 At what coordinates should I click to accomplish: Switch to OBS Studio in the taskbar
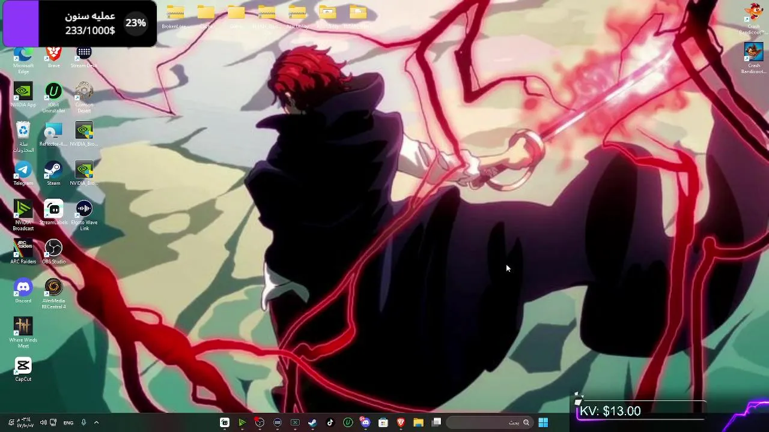click(x=260, y=422)
